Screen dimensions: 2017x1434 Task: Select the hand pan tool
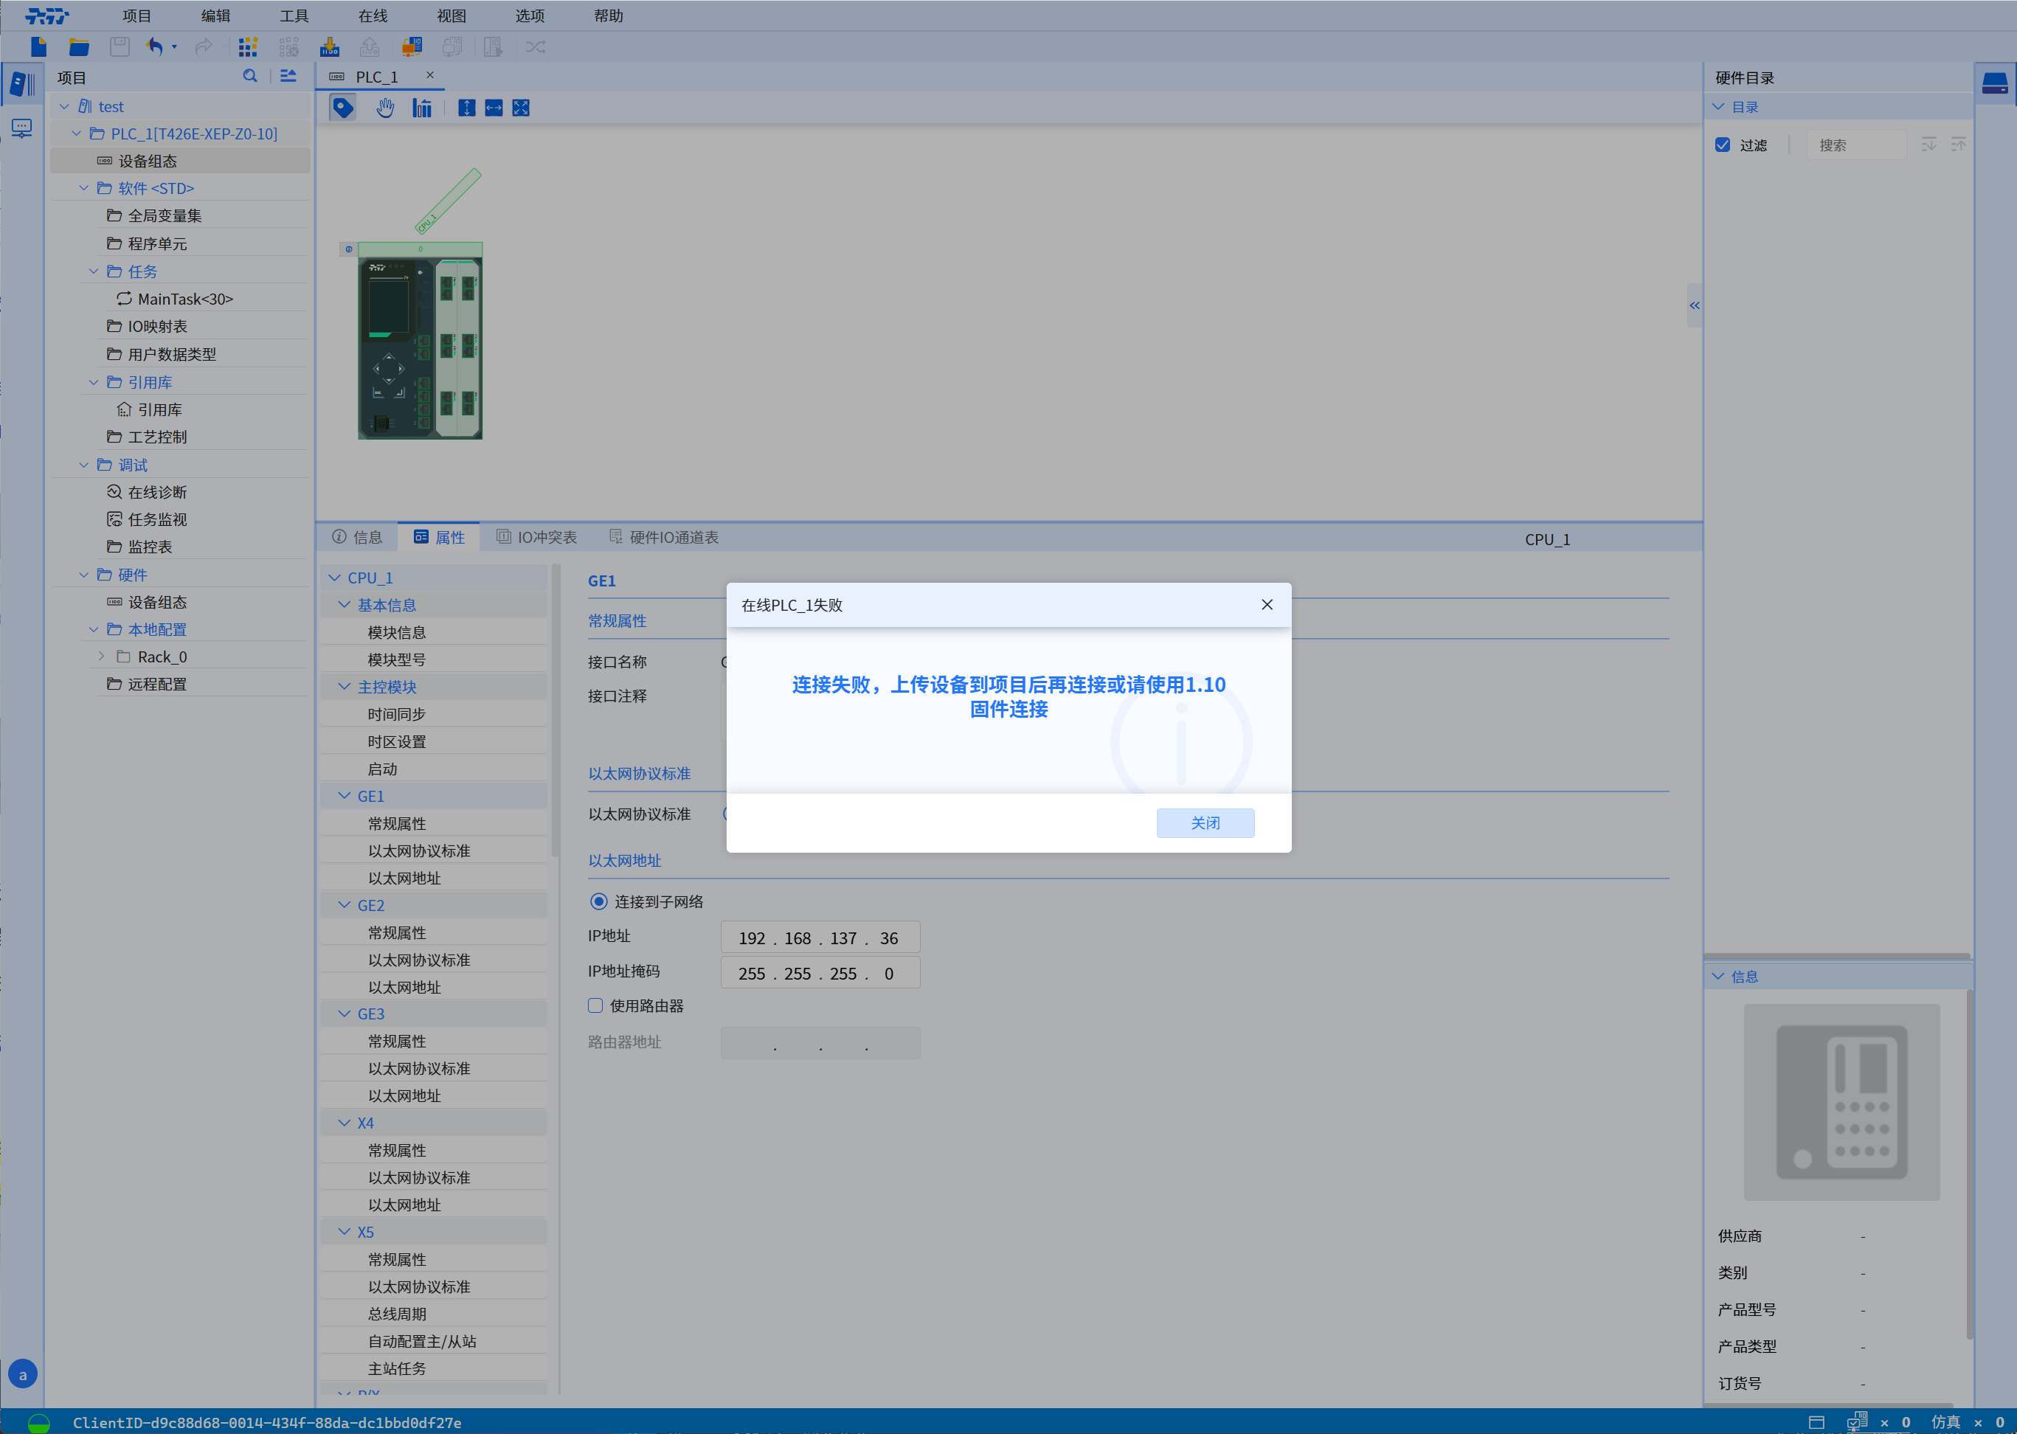coord(385,108)
